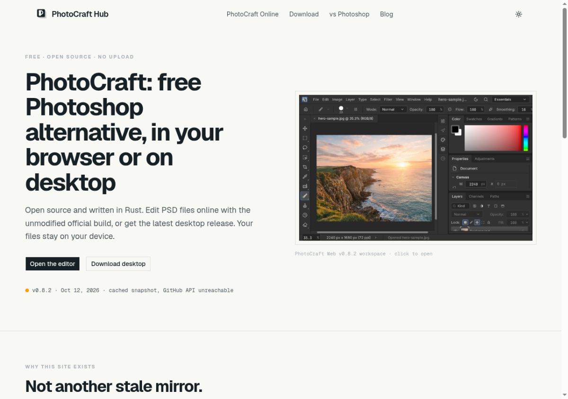Image resolution: width=568 pixels, height=399 pixels.
Task: Open the vs Photoshop nav link
Action: [x=349, y=14]
